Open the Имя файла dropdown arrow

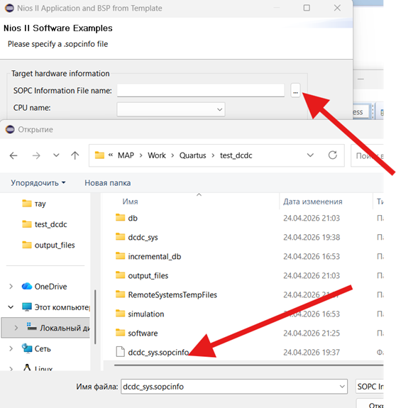click(x=342, y=387)
